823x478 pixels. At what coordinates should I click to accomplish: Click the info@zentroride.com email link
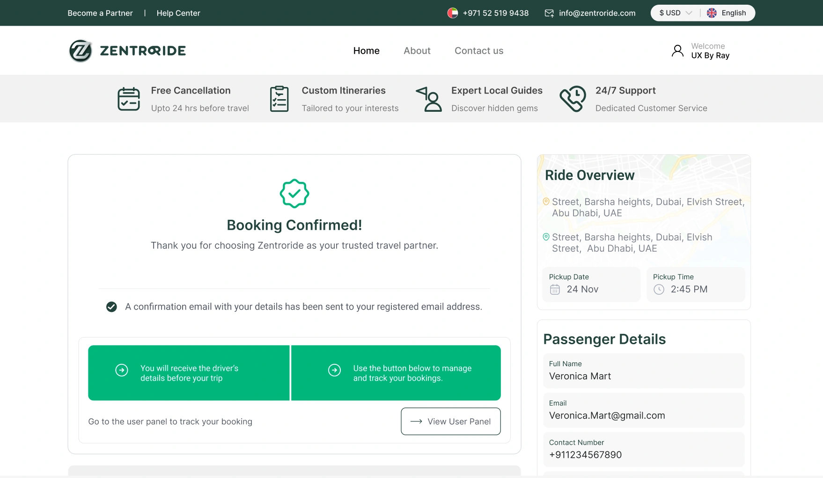tap(597, 13)
